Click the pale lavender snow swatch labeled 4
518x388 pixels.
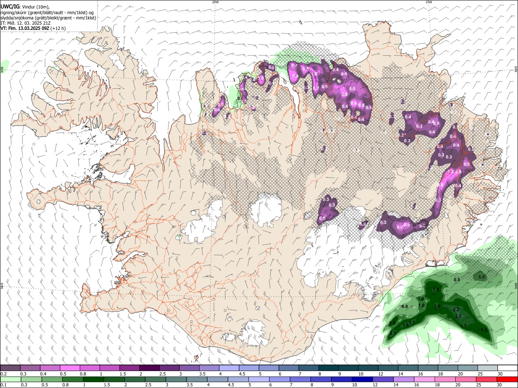pos(228,368)
